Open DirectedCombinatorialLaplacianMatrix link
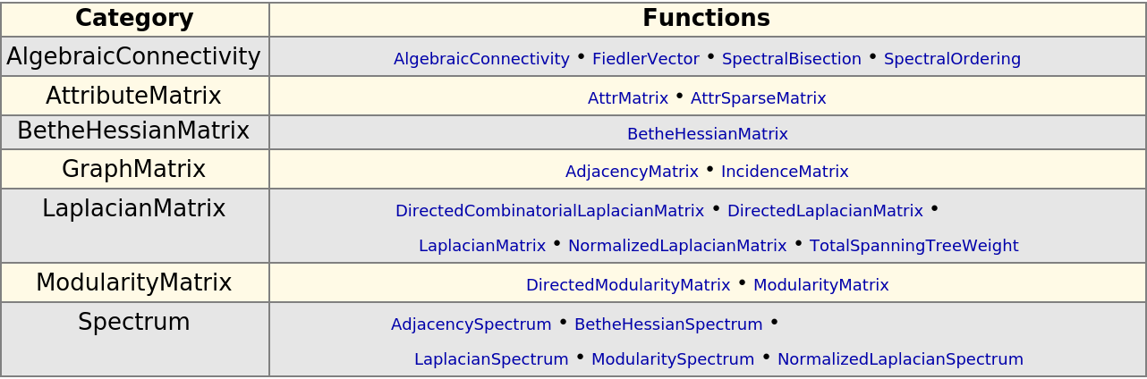Image resolution: width=1147 pixels, height=379 pixels. pyautogui.click(x=549, y=212)
